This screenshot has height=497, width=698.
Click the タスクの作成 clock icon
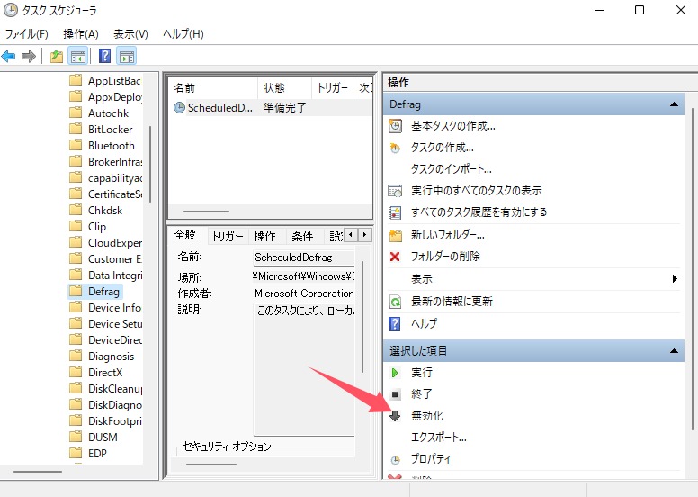coord(395,148)
